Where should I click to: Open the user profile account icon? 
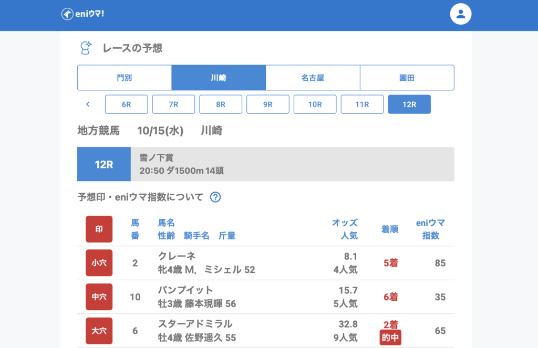pyautogui.click(x=461, y=14)
